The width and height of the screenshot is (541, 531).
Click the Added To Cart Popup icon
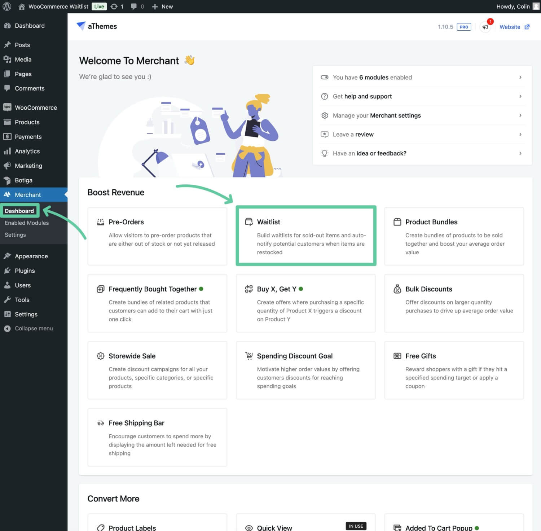pyautogui.click(x=397, y=528)
